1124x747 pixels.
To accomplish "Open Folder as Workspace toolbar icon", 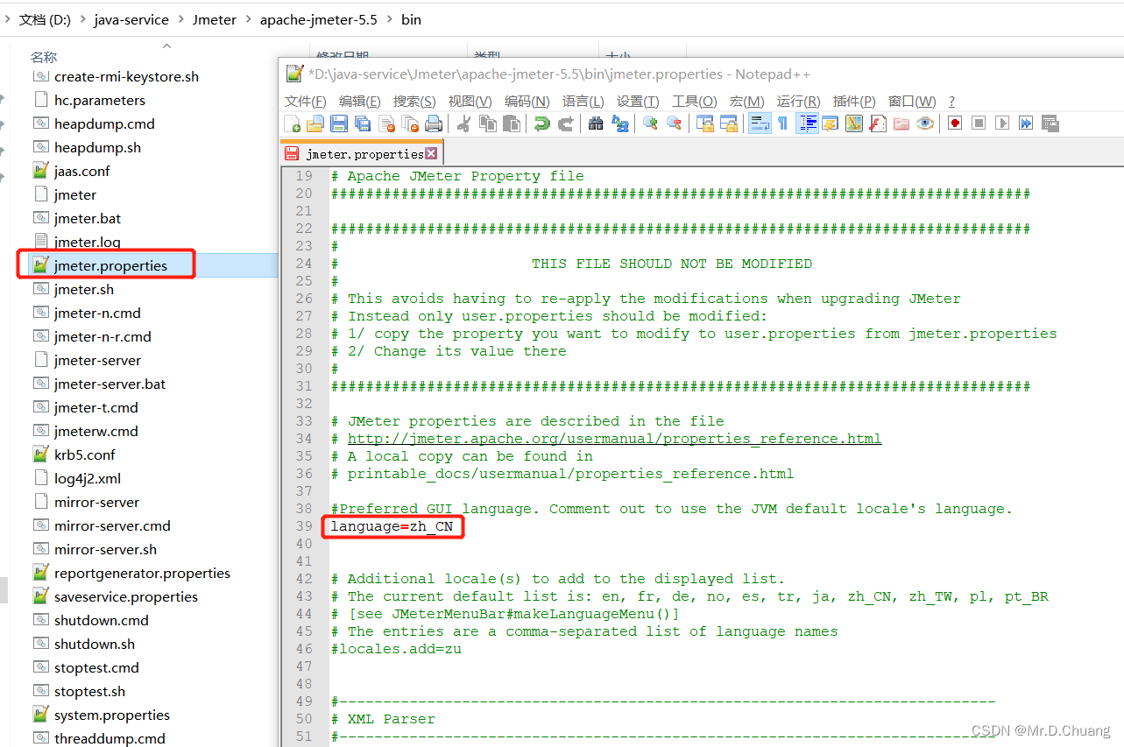I will 901,123.
